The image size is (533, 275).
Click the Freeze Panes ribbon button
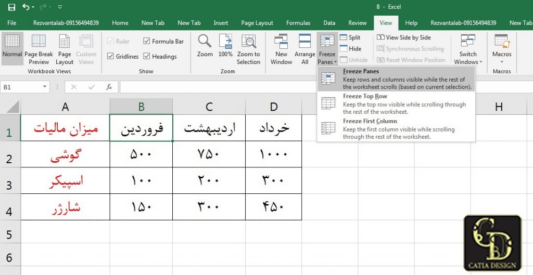tap(327, 48)
